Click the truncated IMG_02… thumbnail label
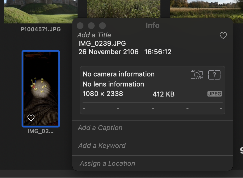 [41, 131]
